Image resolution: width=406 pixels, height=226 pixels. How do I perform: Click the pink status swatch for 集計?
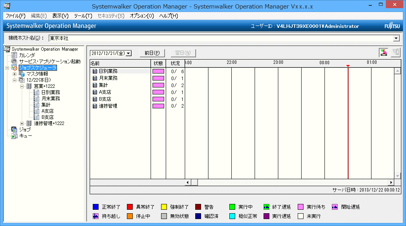point(158,85)
